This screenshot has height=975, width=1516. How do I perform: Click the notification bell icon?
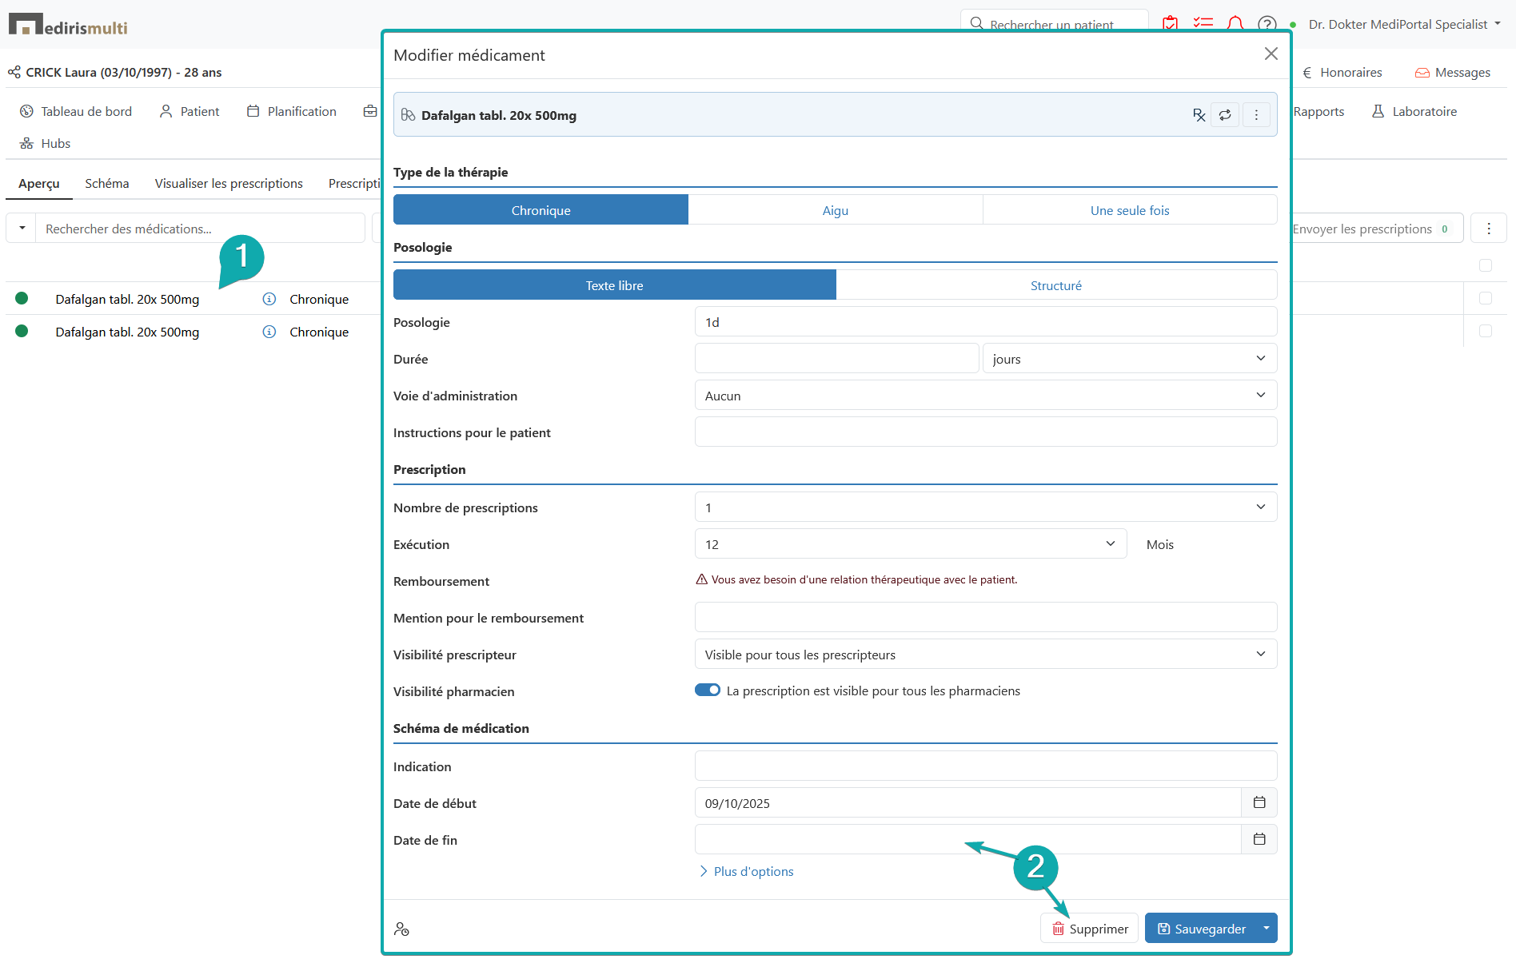pyautogui.click(x=1235, y=24)
